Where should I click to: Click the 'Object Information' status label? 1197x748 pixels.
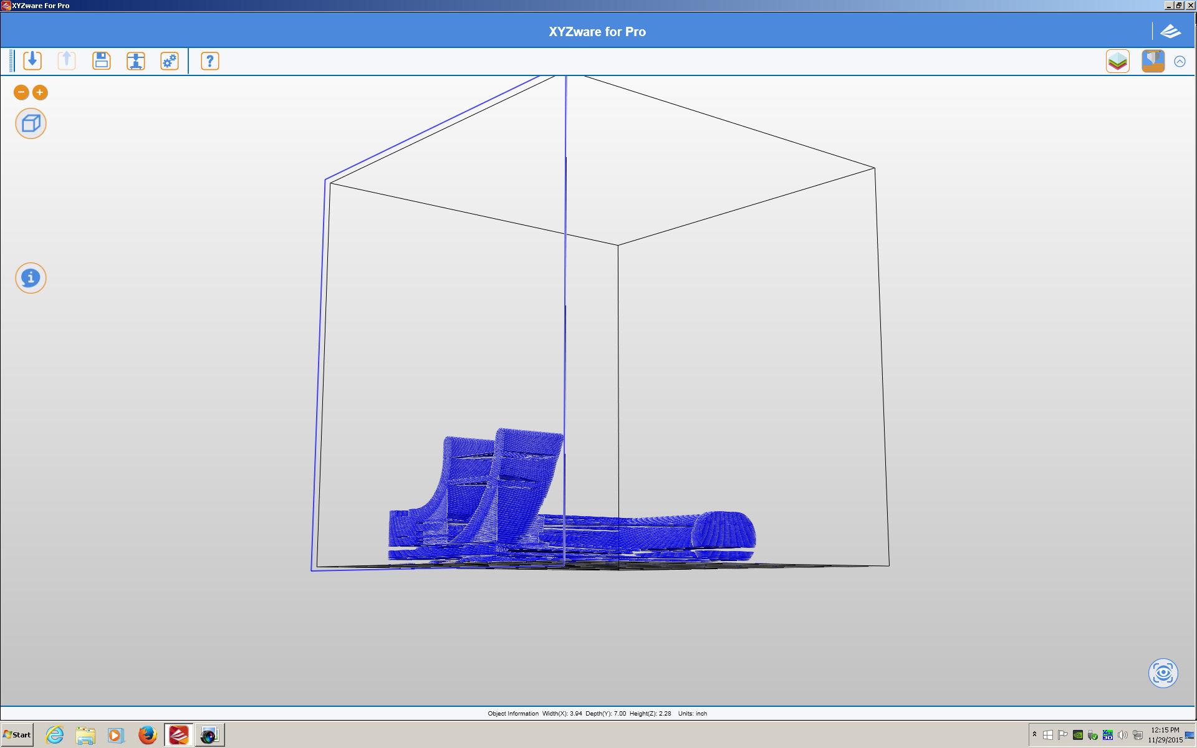pos(513,714)
